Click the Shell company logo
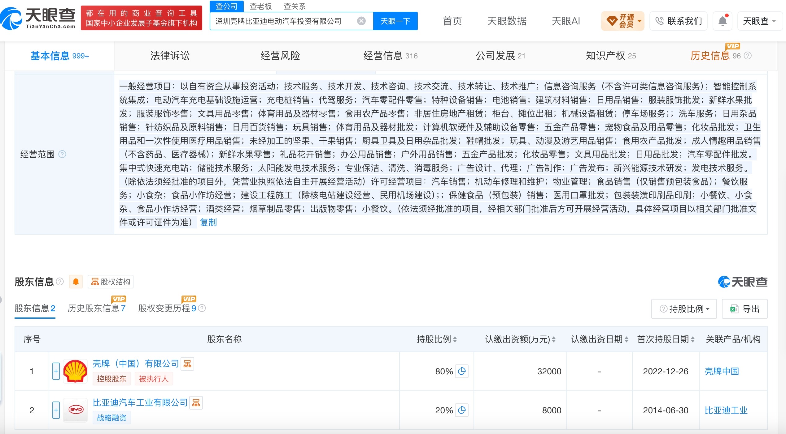 tap(75, 371)
